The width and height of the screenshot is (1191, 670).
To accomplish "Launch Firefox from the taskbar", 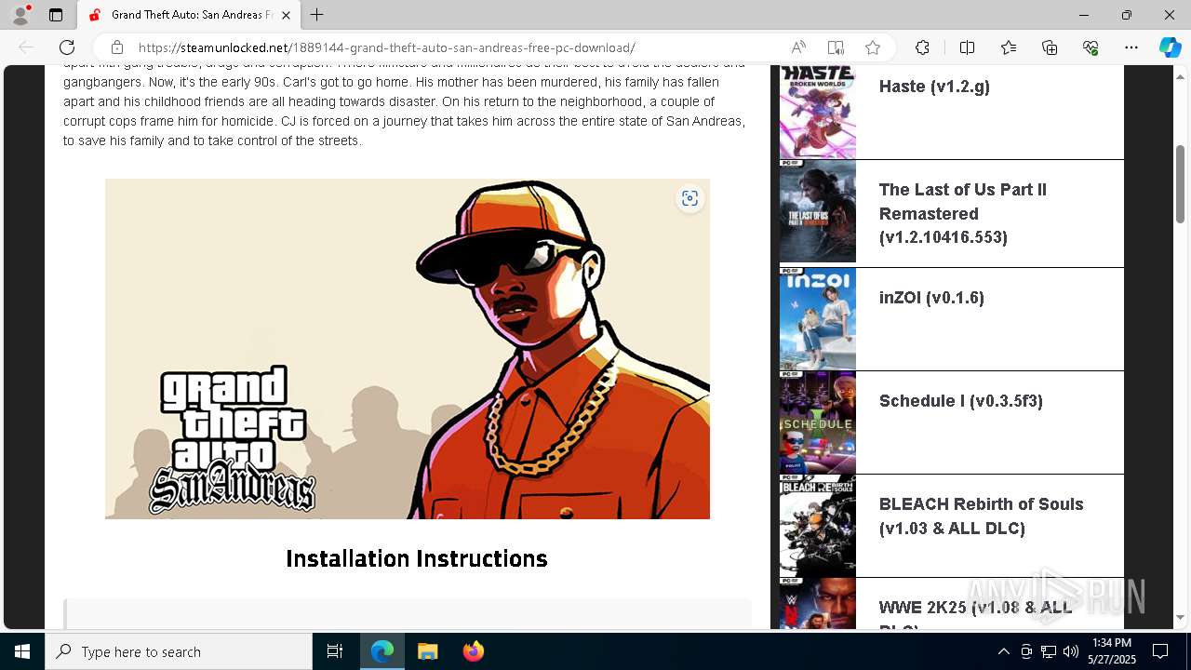I will (474, 651).
